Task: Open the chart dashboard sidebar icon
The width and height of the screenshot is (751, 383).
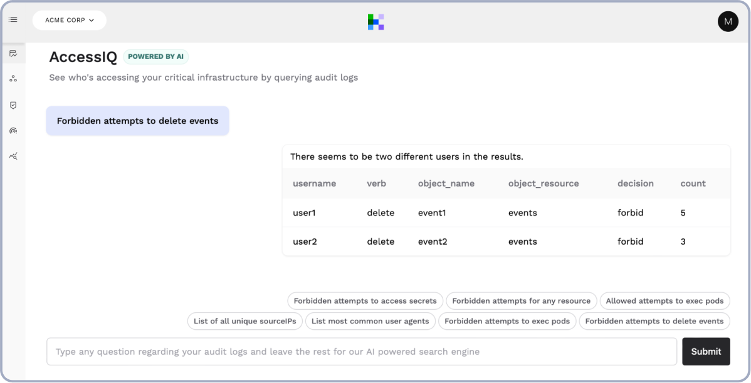Action: pyautogui.click(x=13, y=54)
